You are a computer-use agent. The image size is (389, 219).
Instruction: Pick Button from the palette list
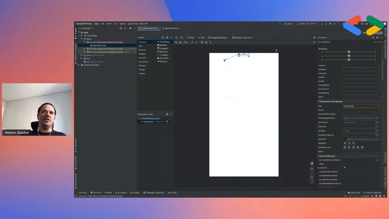coord(163,45)
